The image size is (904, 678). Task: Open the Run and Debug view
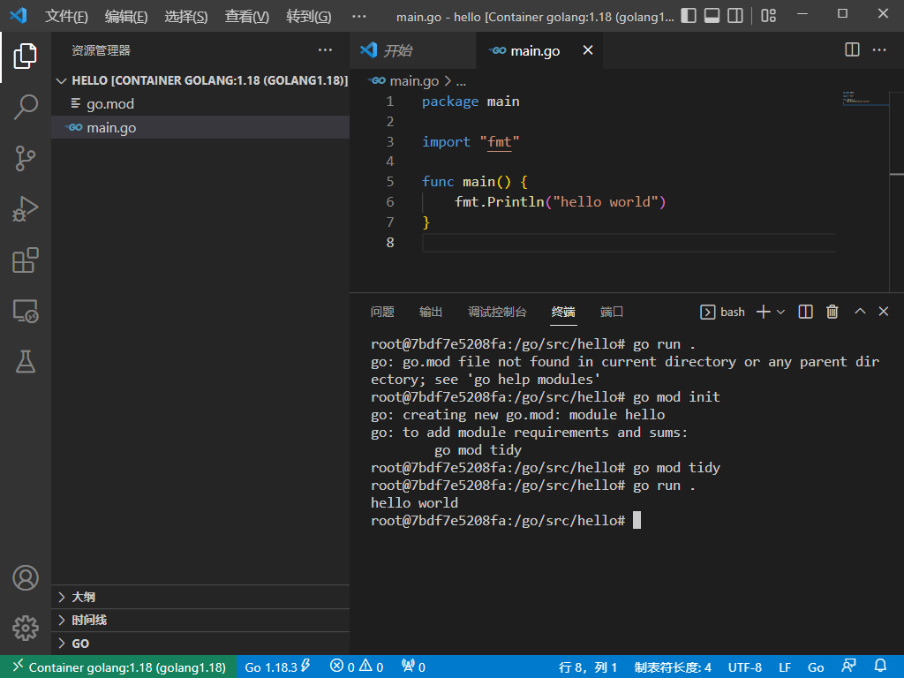[26, 208]
